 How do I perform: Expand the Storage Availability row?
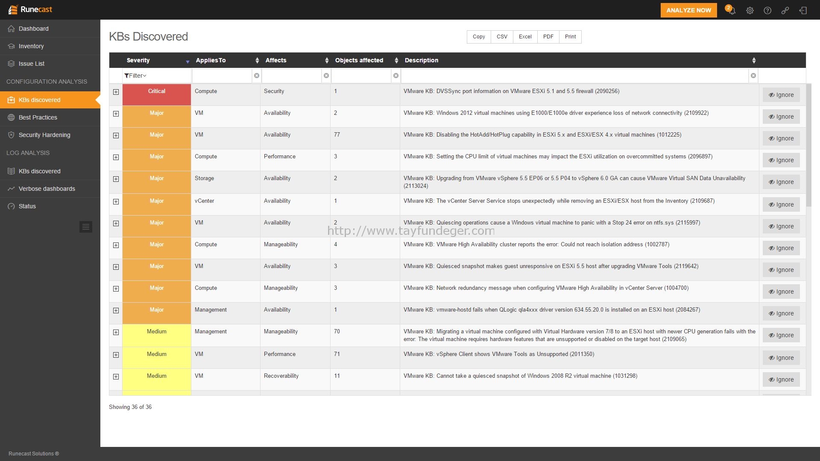[116, 179]
